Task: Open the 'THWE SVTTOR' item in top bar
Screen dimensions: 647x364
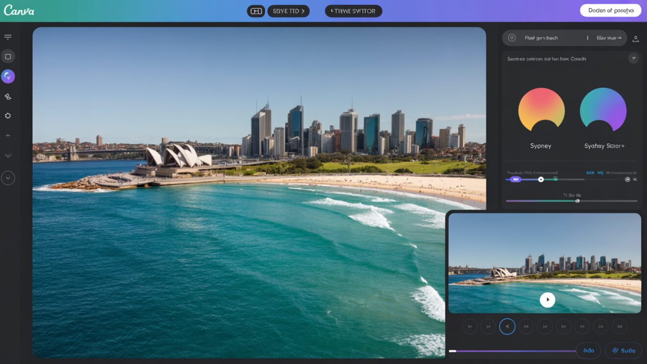Action: pos(353,11)
